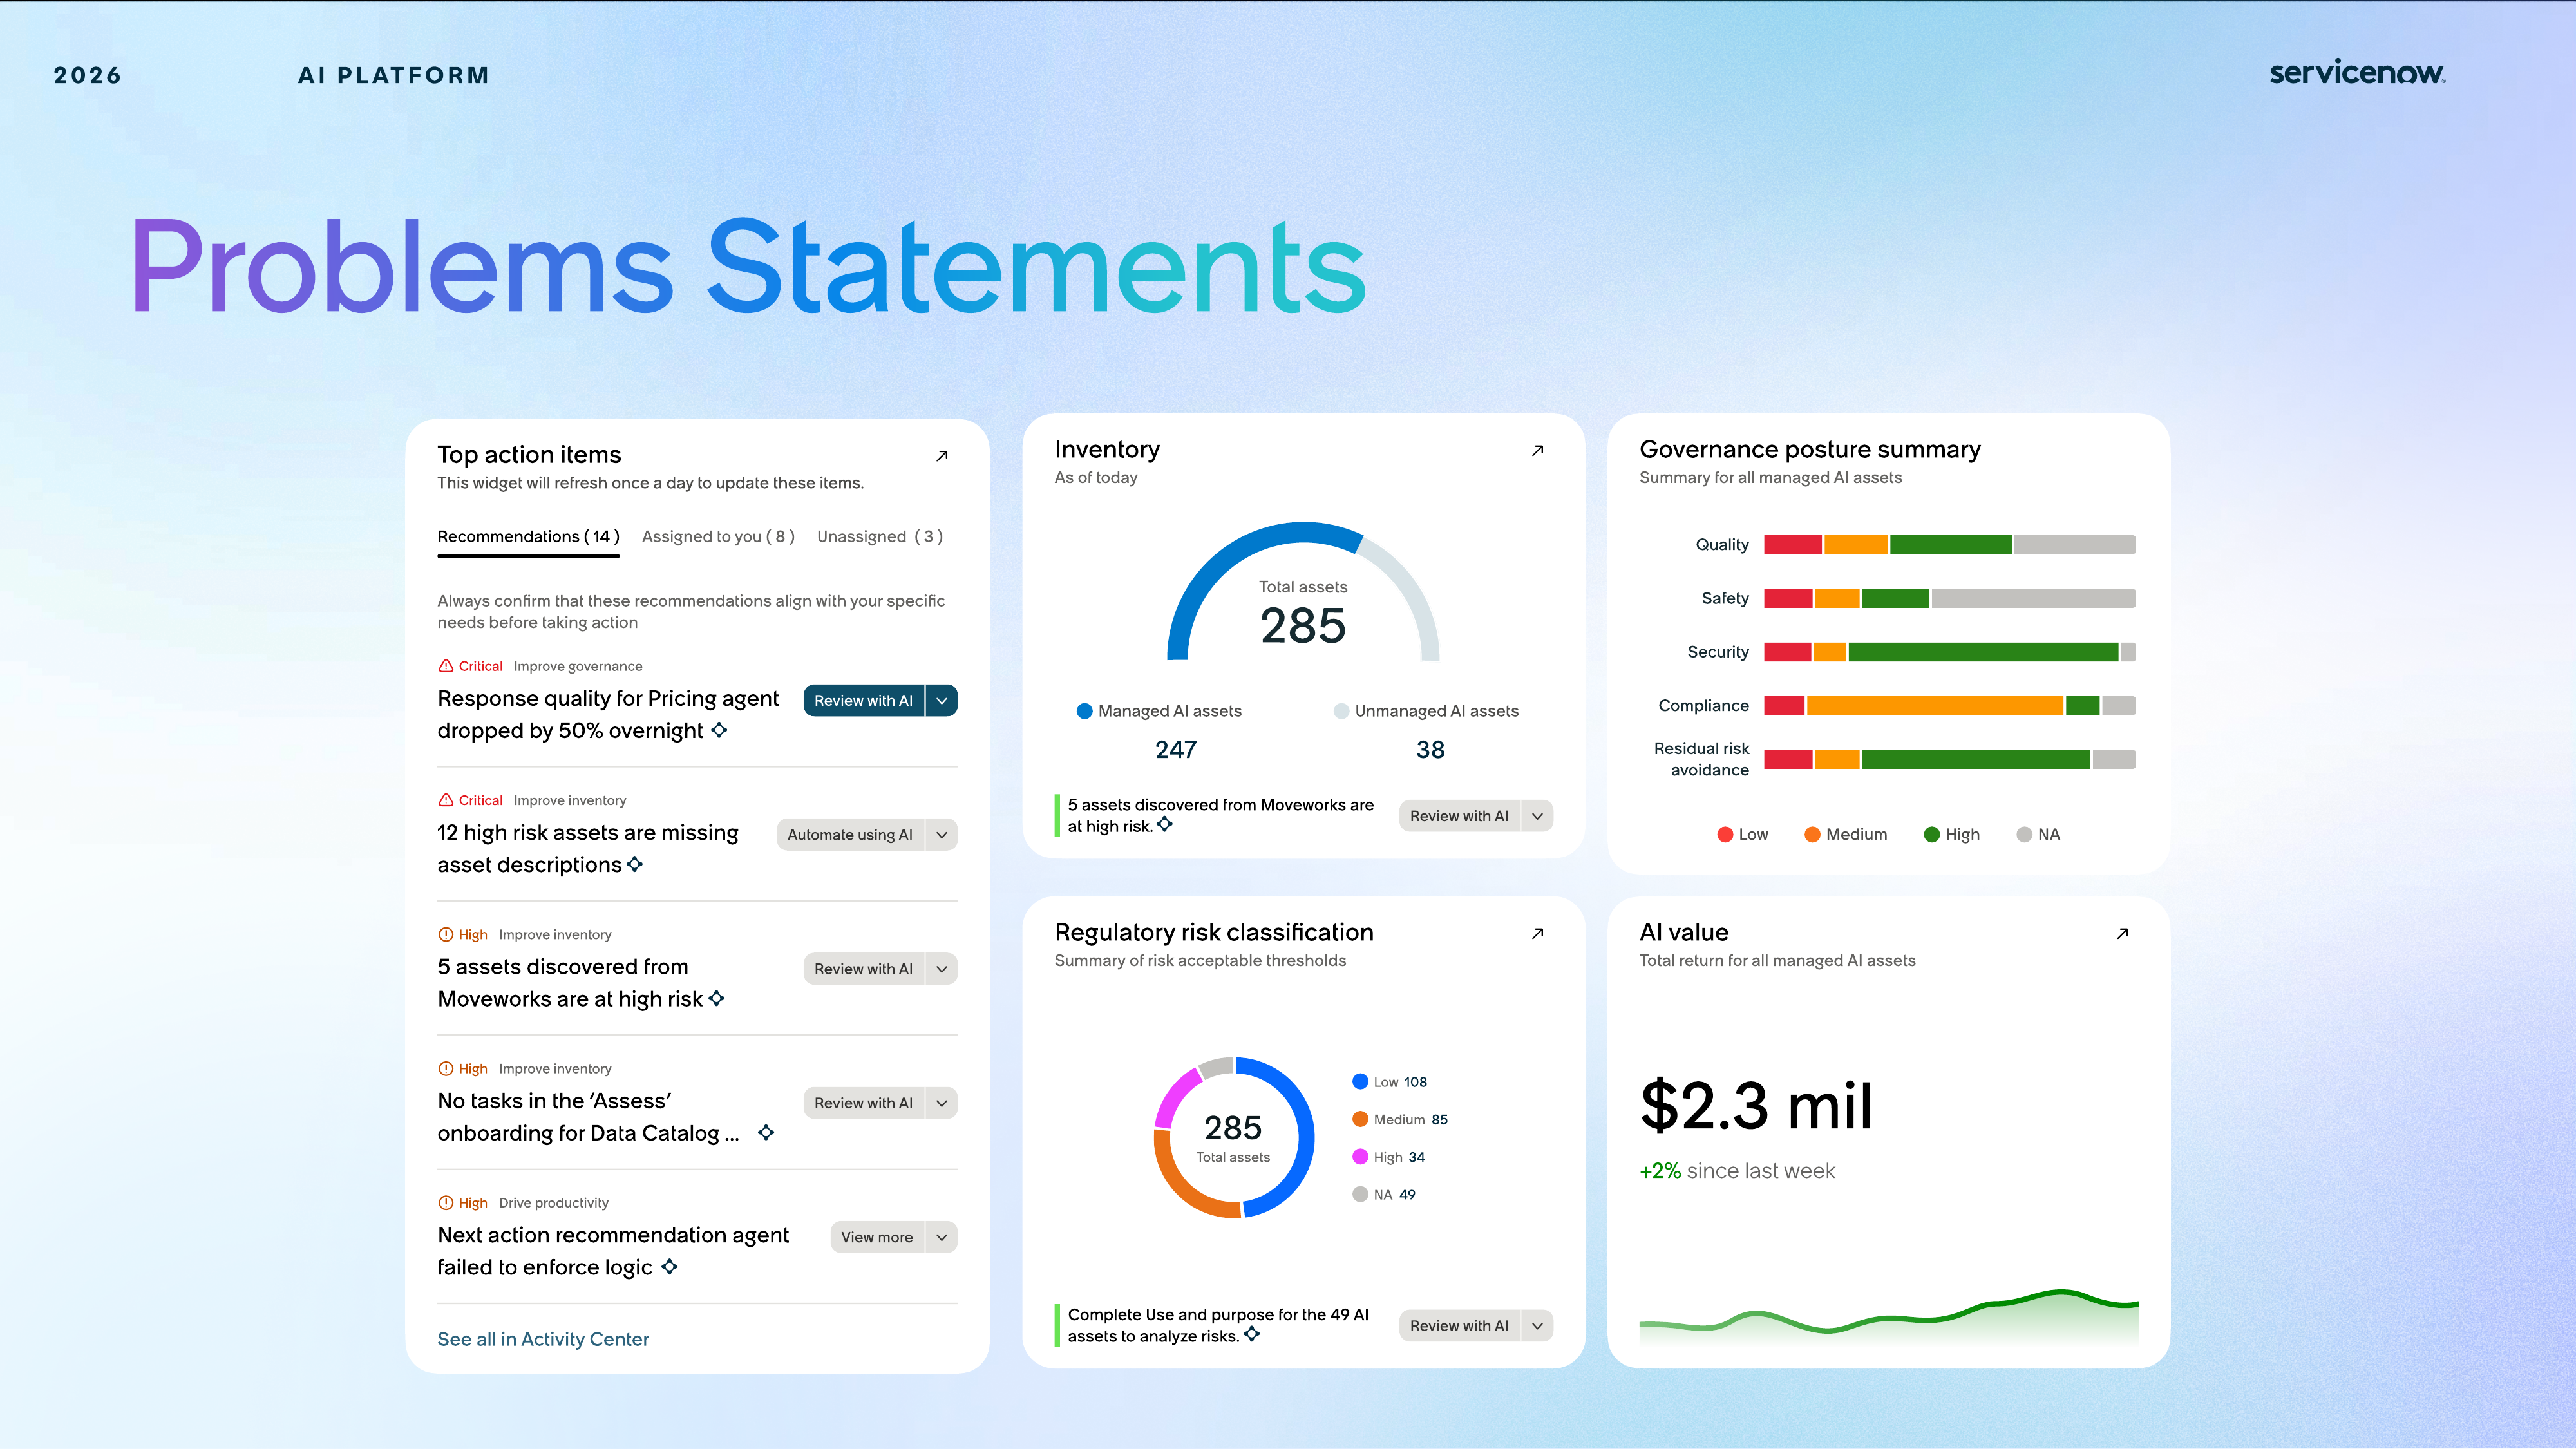Click the sparkle icon after 'assets to analyze risks.'
Screen dimensions: 2576x1449
pyautogui.click(x=1252, y=1334)
